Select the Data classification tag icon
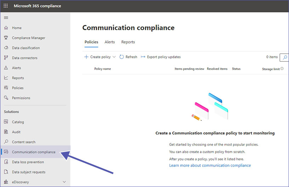 click(x=6, y=48)
